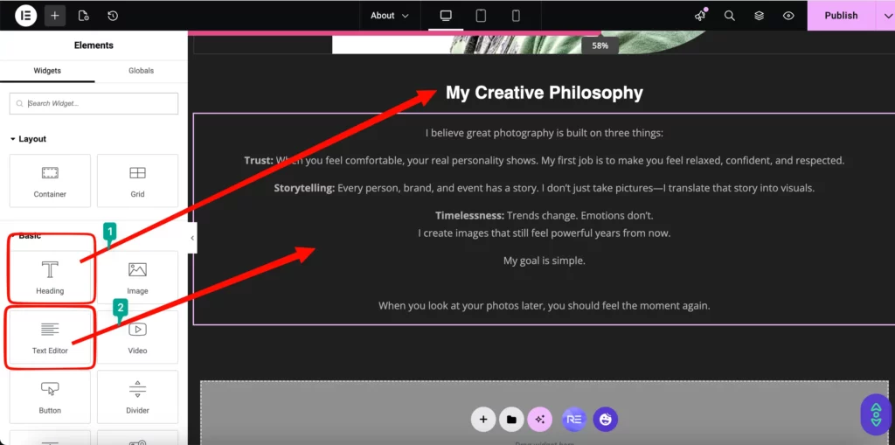The image size is (895, 445).
Task: Collapse the Layout section
Action: [29, 139]
